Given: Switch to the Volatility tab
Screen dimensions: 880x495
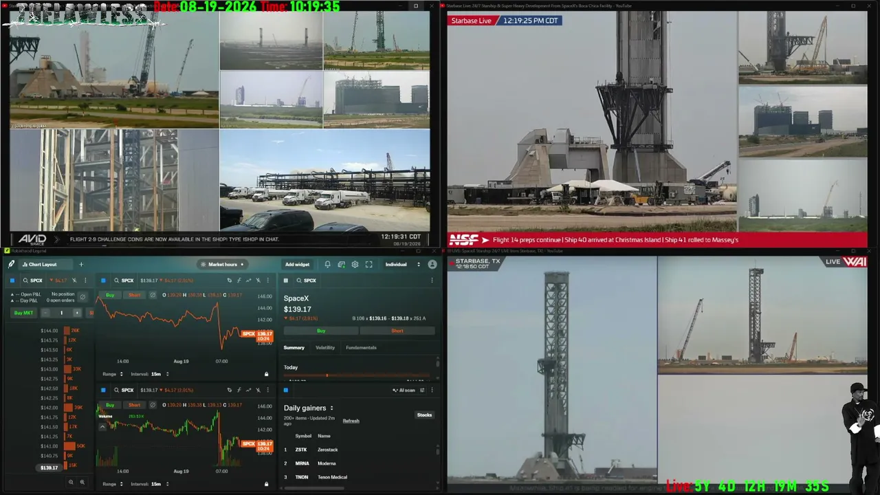Looking at the screenshot, I should pyautogui.click(x=325, y=348).
